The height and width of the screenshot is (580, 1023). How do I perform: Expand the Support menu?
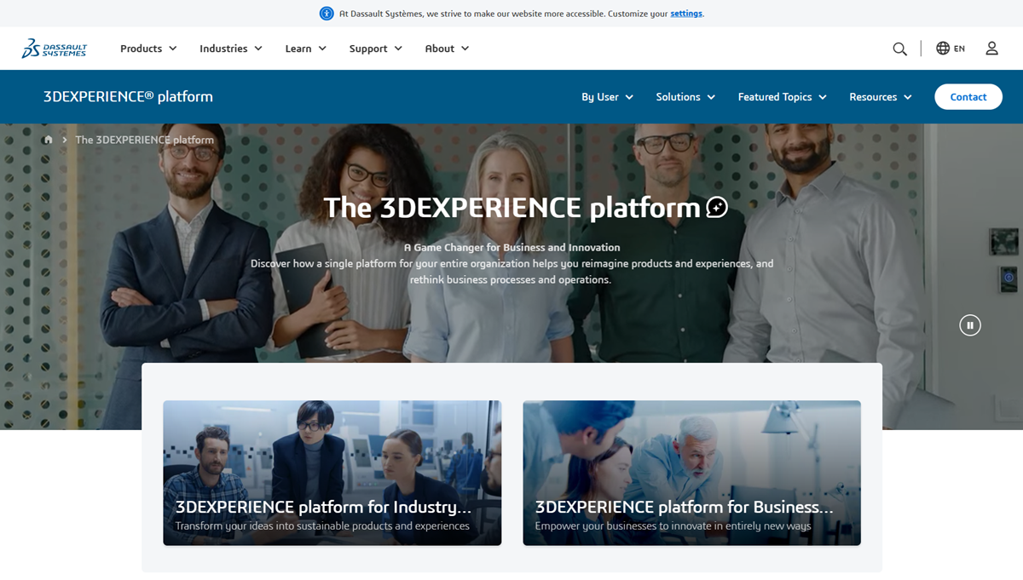[376, 49]
